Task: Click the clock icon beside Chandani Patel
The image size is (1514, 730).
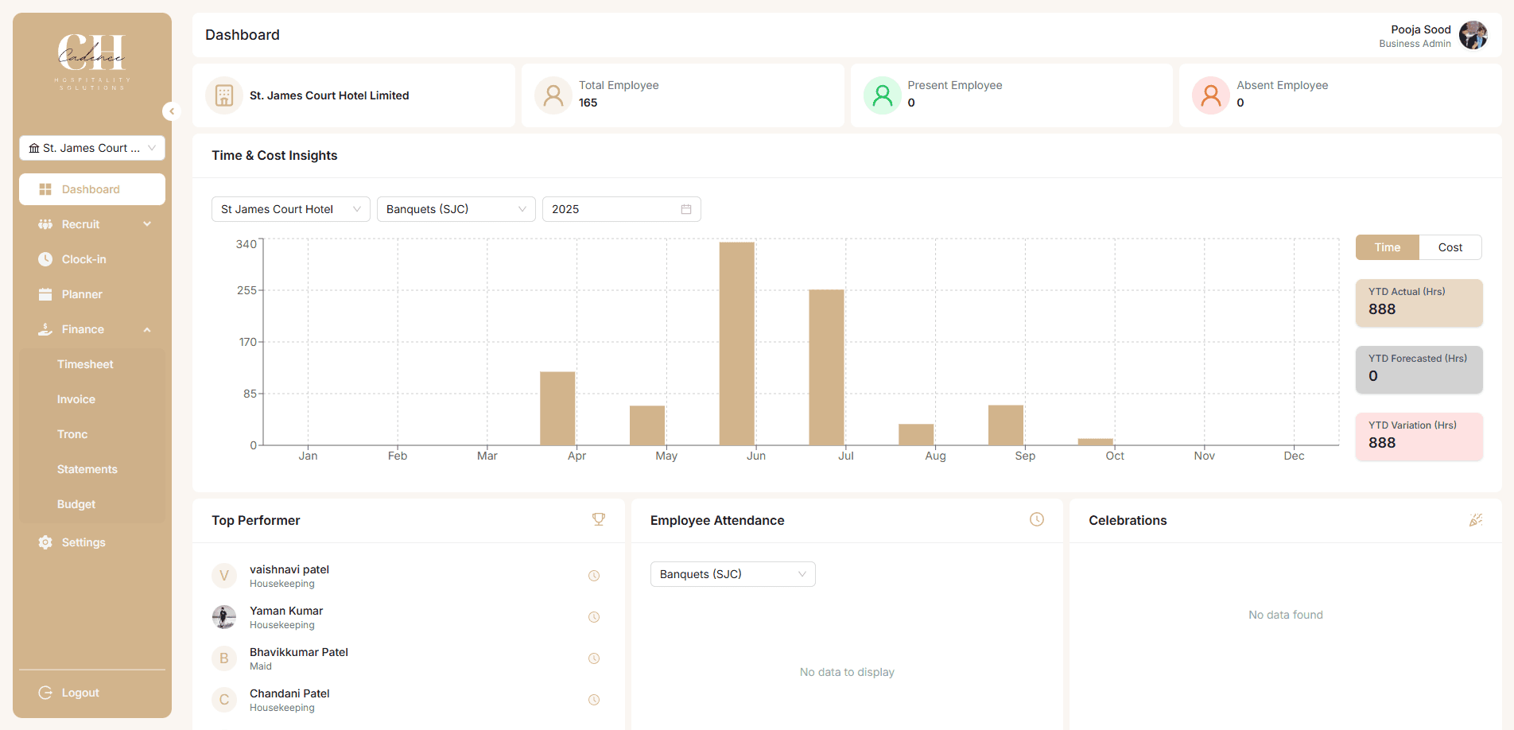Action: coord(594,700)
